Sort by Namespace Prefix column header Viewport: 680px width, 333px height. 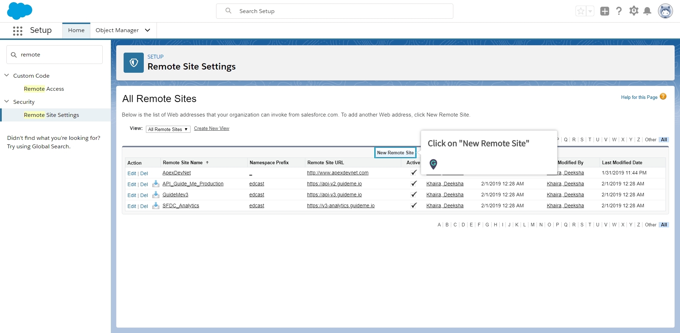tap(269, 162)
